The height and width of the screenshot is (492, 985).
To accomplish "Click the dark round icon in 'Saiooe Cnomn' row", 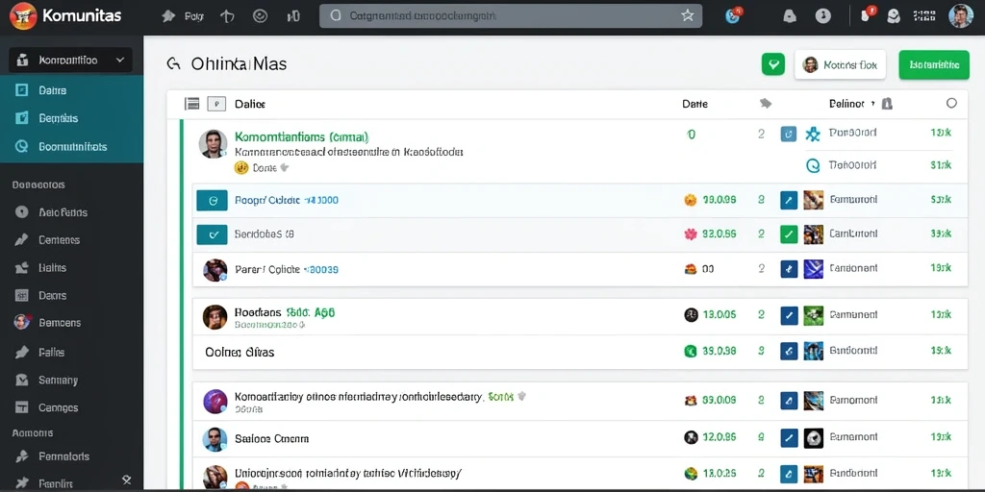I will 691,437.
